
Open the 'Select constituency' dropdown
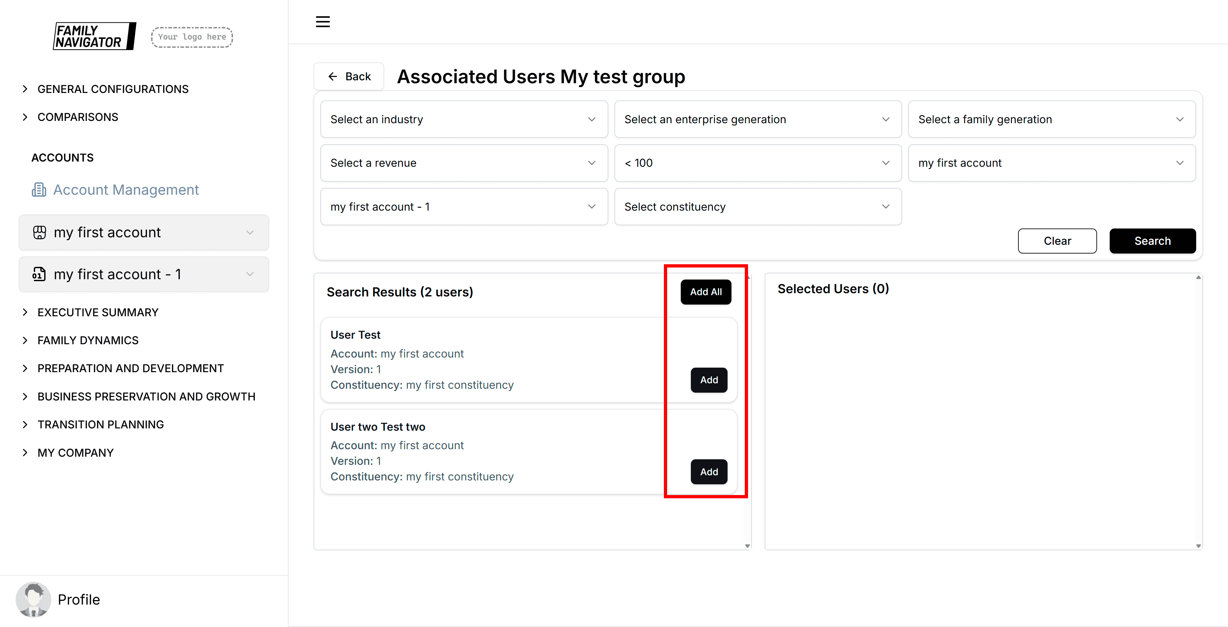click(757, 206)
